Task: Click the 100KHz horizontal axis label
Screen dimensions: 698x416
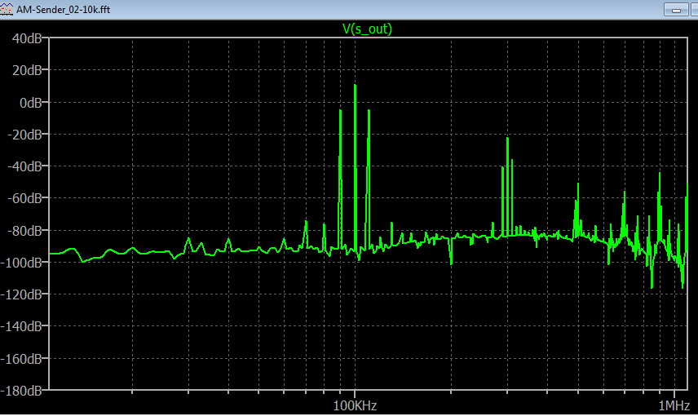Action: click(x=355, y=405)
